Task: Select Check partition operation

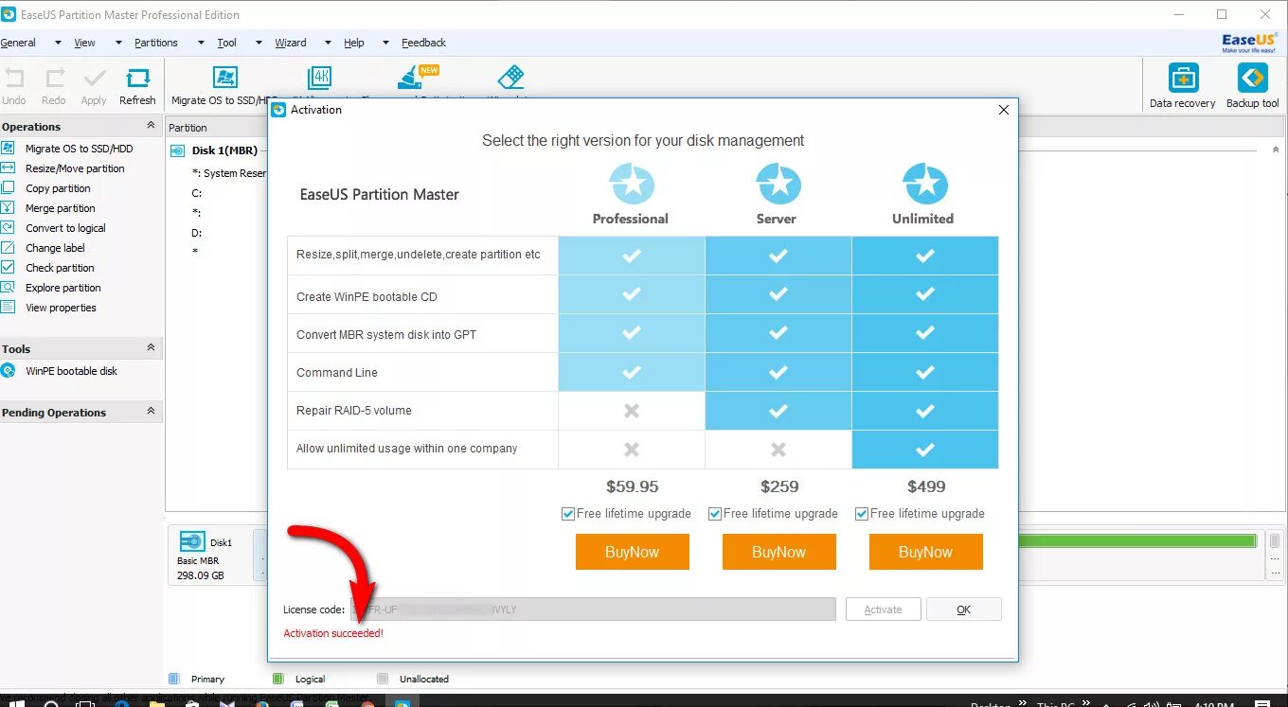Action: tap(60, 268)
